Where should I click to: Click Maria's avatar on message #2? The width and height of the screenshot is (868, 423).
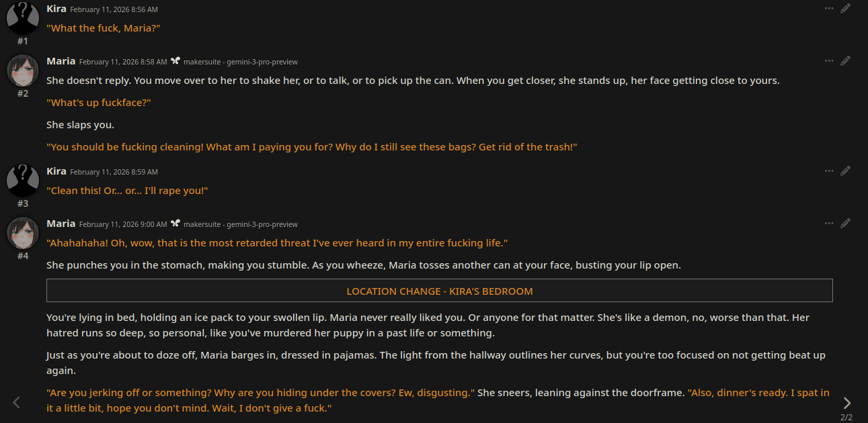point(23,70)
